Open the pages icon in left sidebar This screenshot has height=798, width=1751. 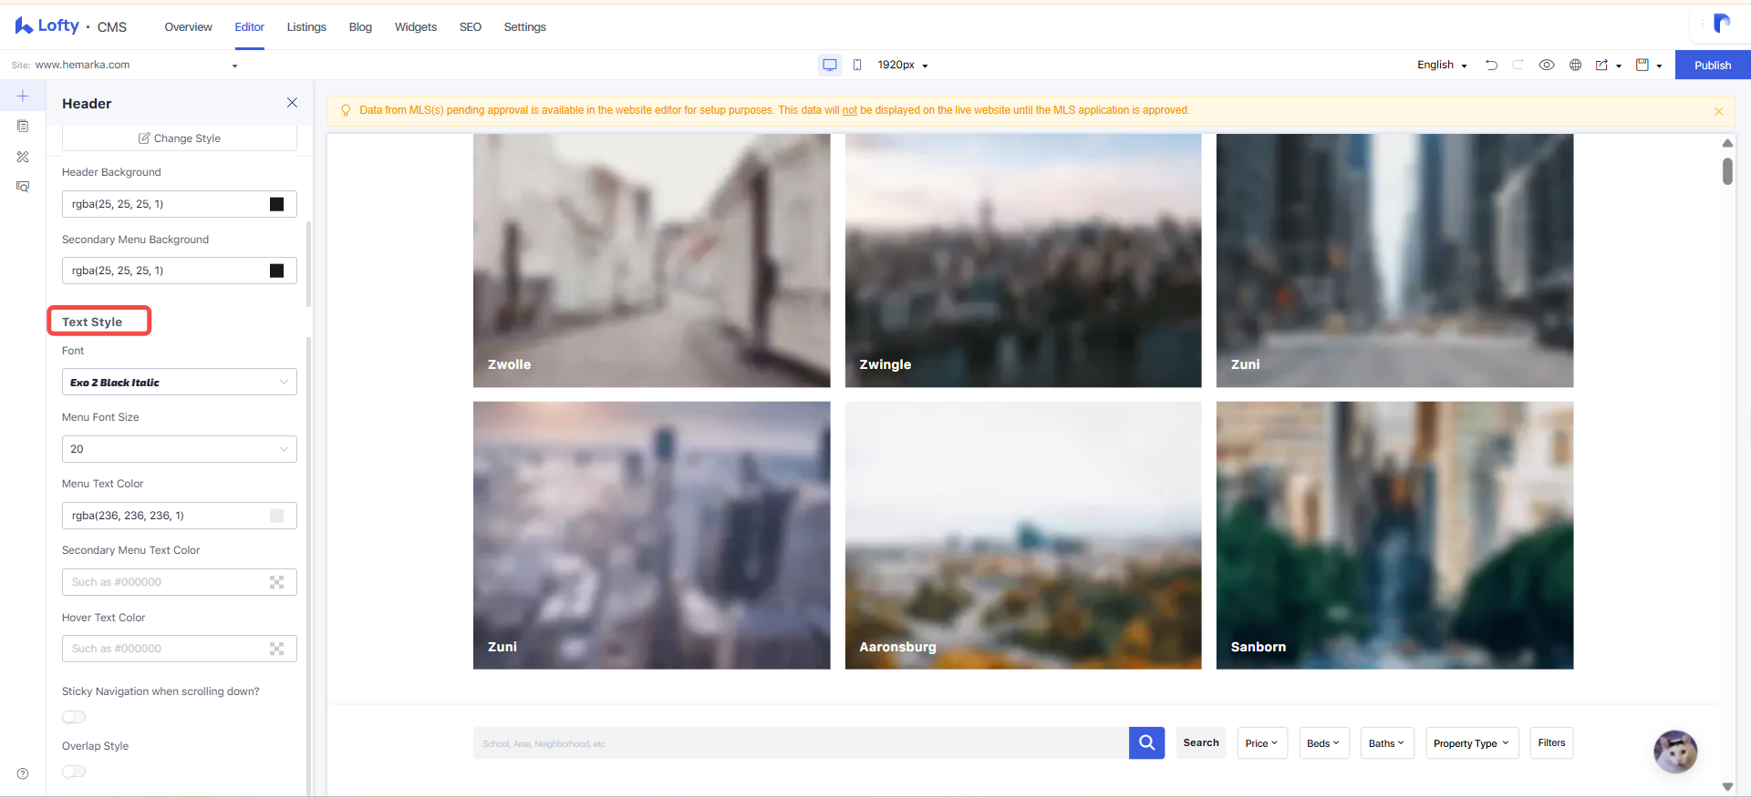[23, 126]
